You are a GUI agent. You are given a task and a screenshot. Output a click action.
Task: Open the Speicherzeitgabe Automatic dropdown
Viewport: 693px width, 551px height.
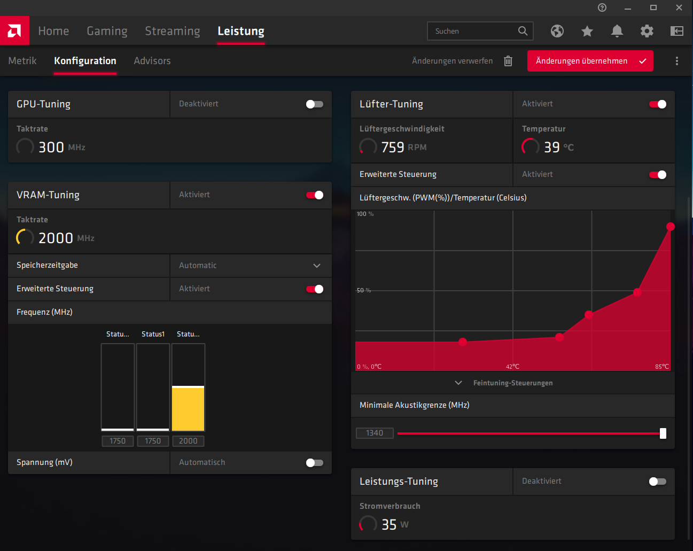coord(251,266)
